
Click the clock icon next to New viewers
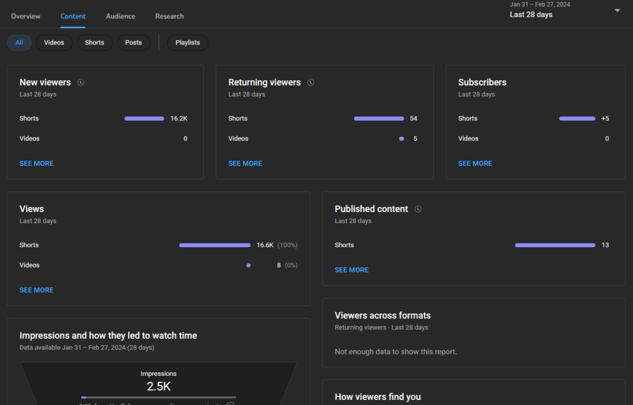coord(81,82)
